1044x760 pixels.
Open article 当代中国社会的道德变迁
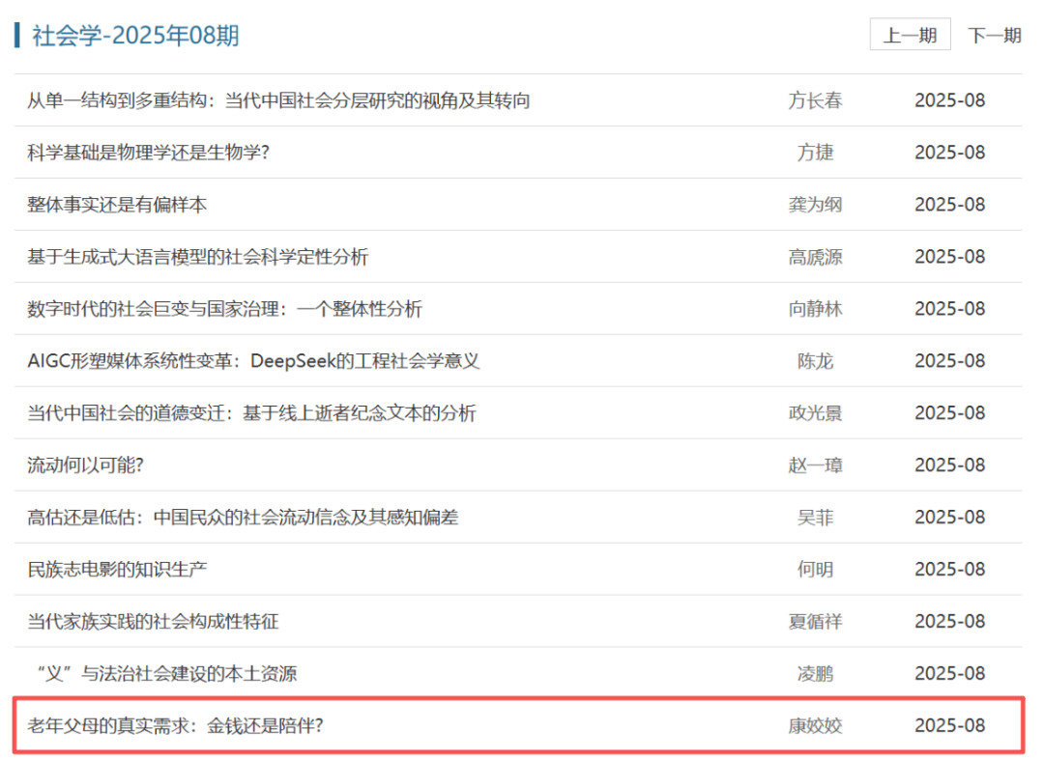[x=251, y=413]
